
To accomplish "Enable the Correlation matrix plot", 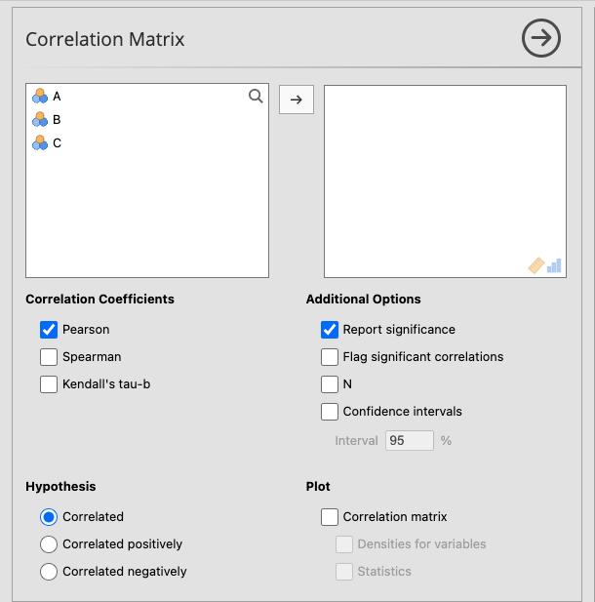I will pyautogui.click(x=330, y=517).
